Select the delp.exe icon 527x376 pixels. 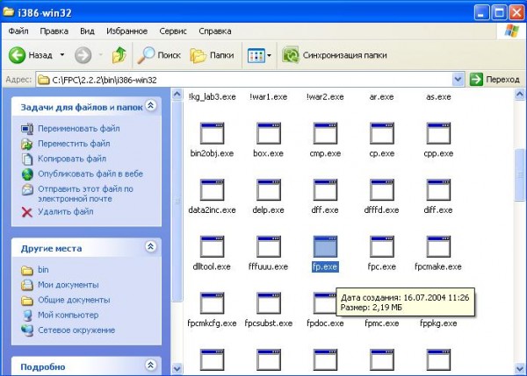coord(269,190)
